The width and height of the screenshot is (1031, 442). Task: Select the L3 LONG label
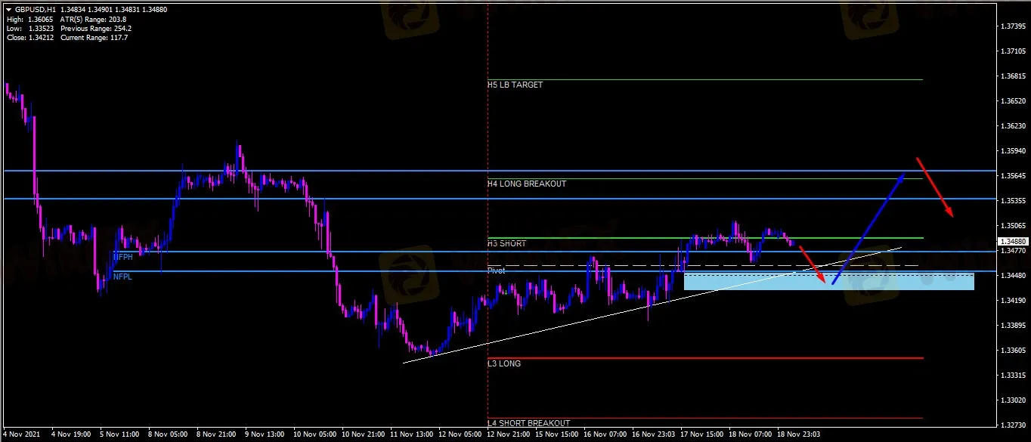(x=504, y=363)
